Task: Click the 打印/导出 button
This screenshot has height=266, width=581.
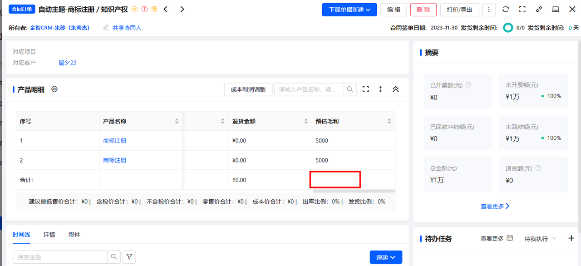Action: point(459,10)
